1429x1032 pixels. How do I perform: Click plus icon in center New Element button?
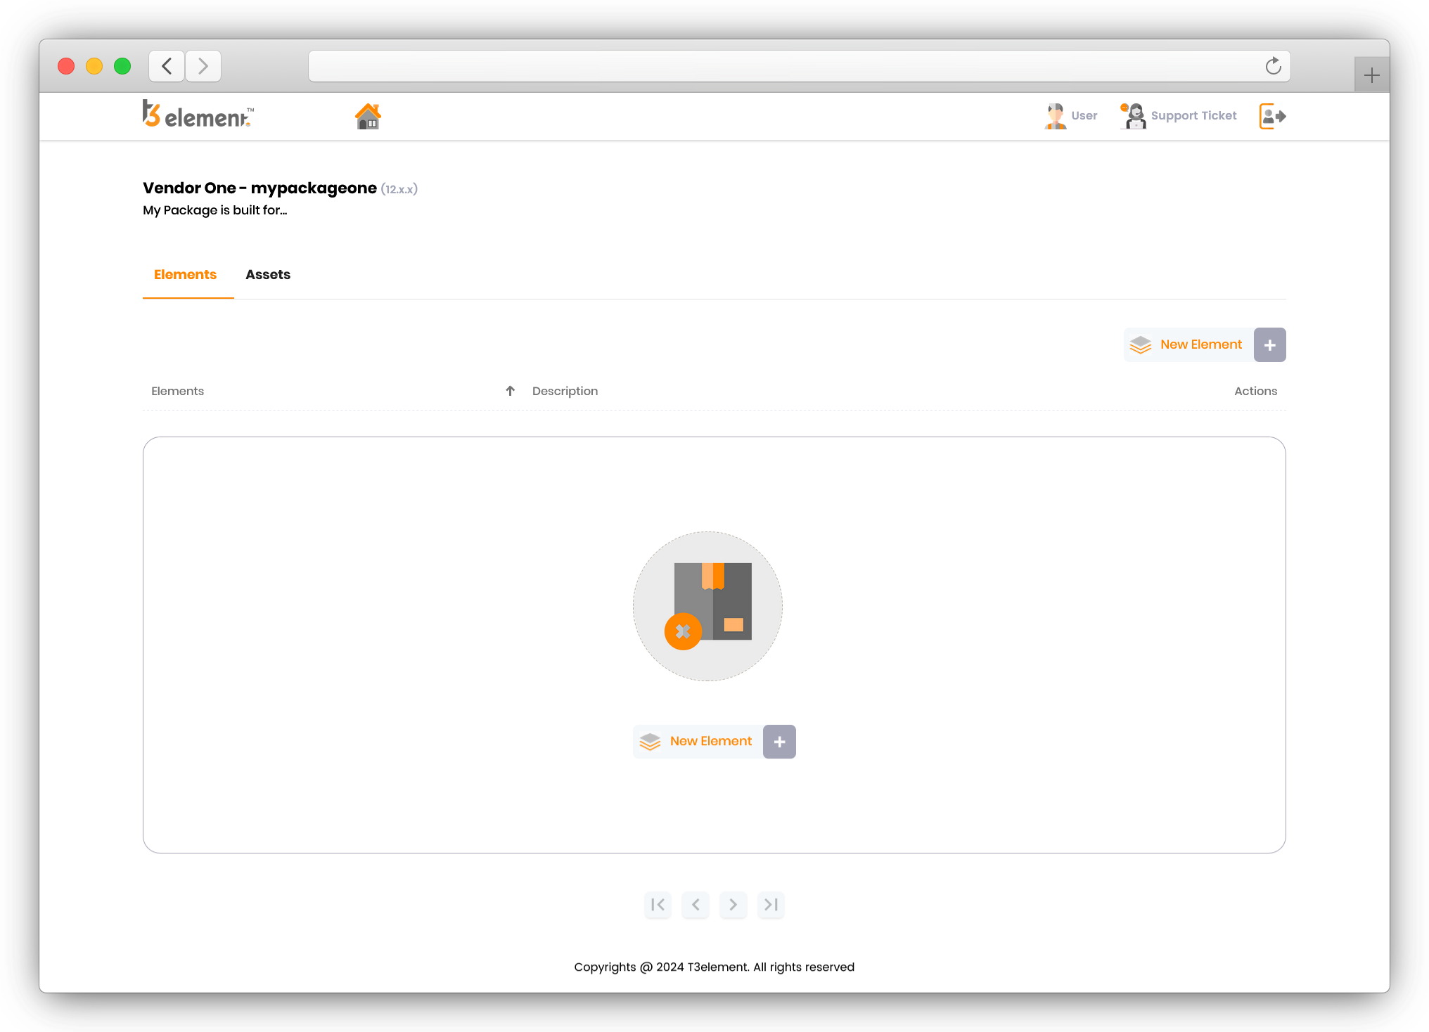click(779, 742)
